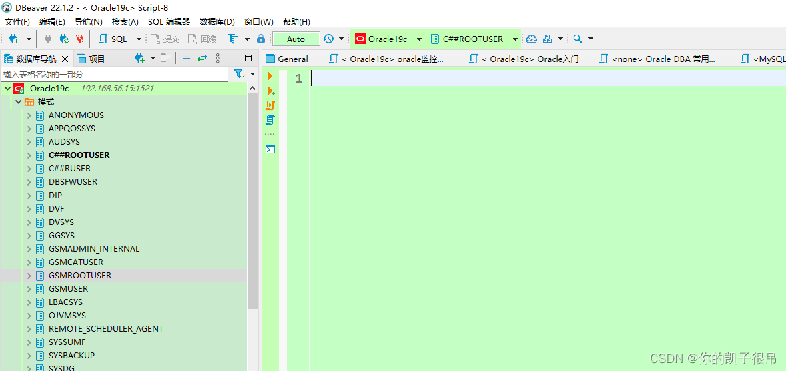Click the 回滚 rollback button
This screenshot has height=371, width=786.
pyautogui.click(x=202, y=39)
